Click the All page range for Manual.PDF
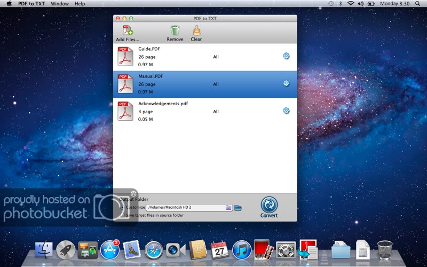427x267 pixels. [x=216, y=84]
